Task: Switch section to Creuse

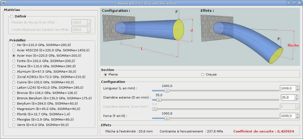Action: pyautogui.click(x=202, y=74)
